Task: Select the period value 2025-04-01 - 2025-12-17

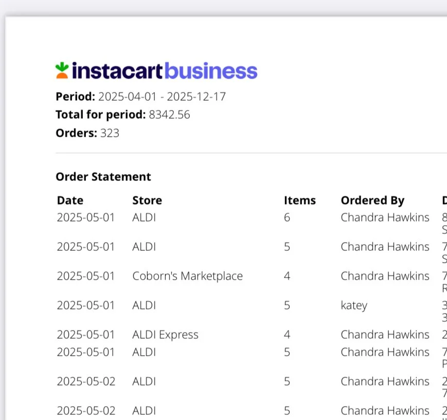Action: [x=162, y=97]
